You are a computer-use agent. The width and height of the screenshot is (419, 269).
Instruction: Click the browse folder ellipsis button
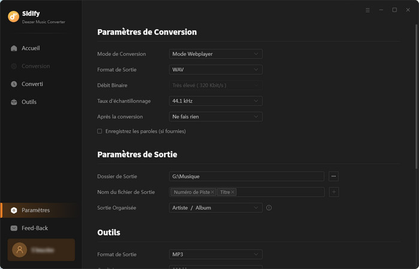pyautogui.click(x=333, y=176)
